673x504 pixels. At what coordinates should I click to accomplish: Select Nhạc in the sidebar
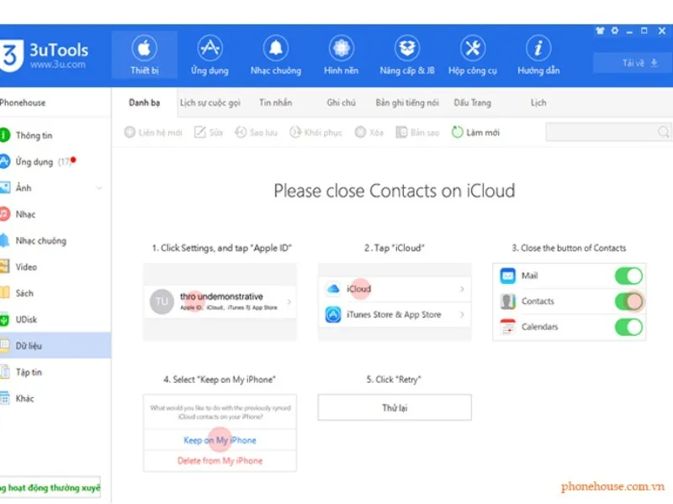(56, 214)
